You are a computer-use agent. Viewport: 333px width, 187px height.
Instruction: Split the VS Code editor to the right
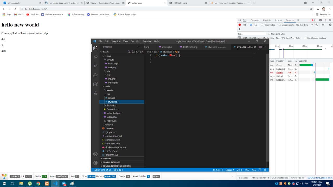(260, 47)
